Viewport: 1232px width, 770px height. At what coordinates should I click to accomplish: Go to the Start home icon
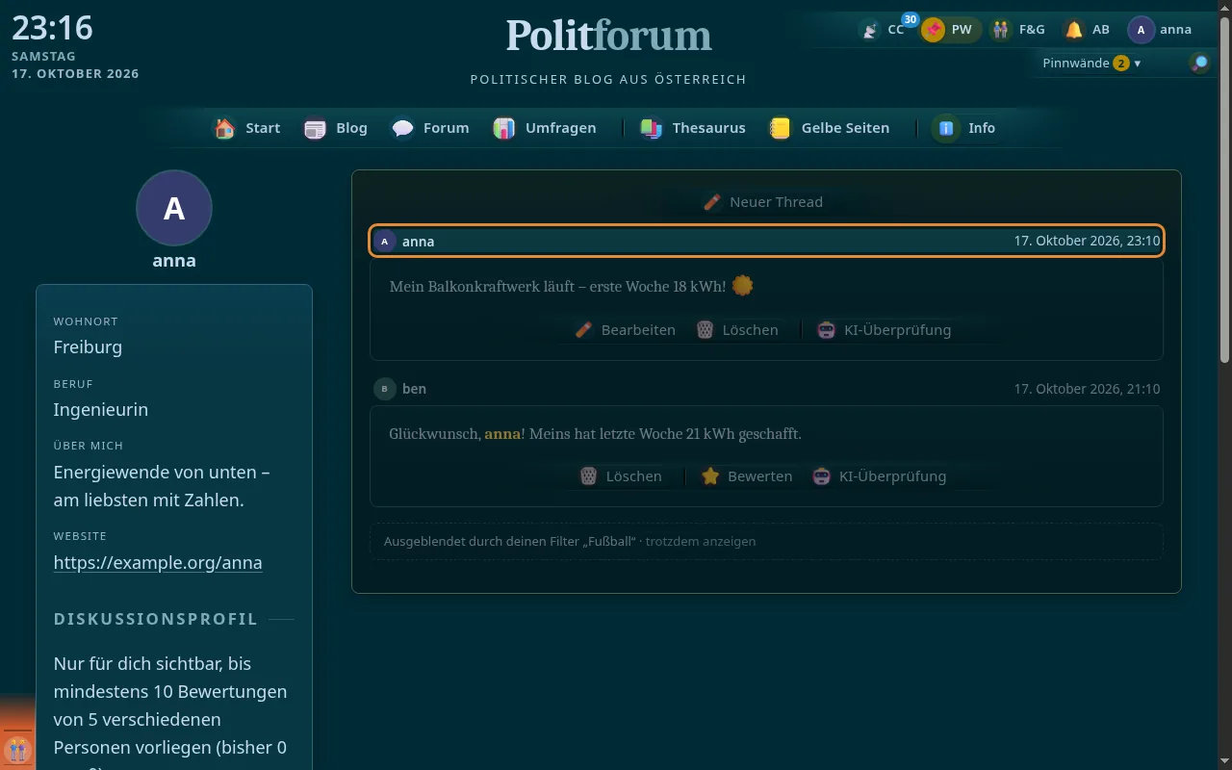click(x=225, y=128)
